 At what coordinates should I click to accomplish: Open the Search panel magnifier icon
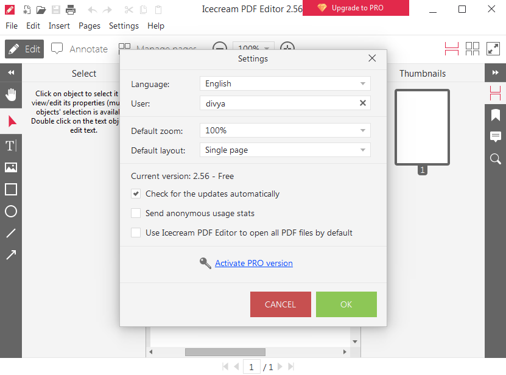click(496, 159)
